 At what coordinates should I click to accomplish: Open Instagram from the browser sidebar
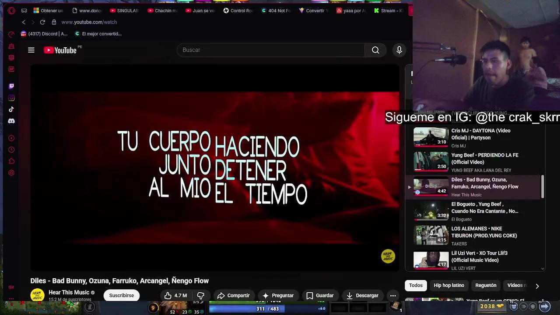coord(11,98)
